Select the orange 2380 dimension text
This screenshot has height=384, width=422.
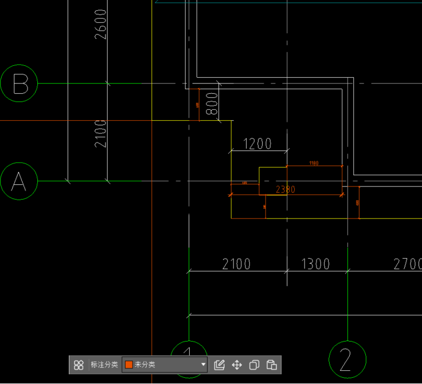(286, 189)
